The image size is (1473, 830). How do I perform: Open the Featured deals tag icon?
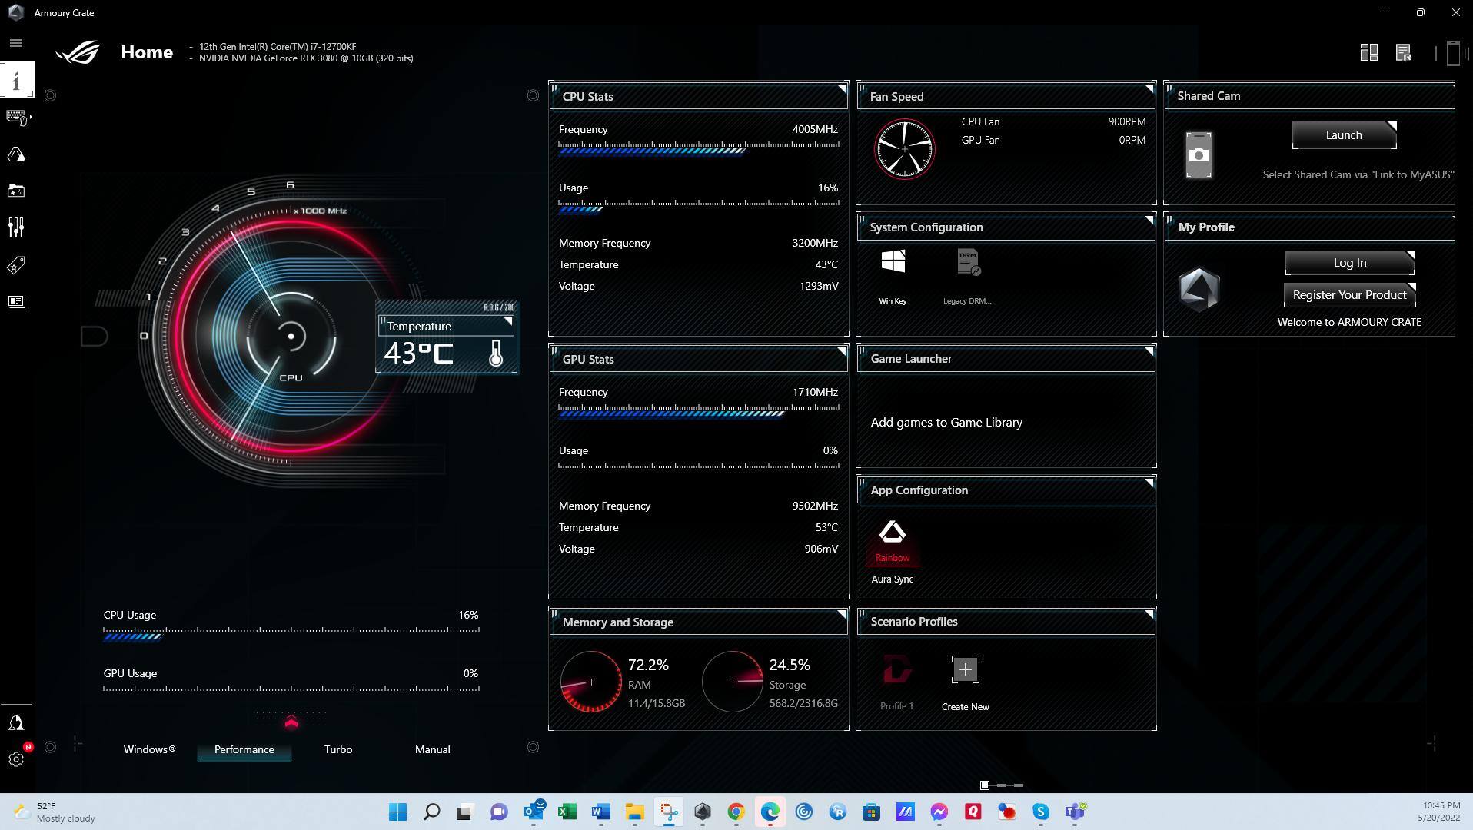16,265
